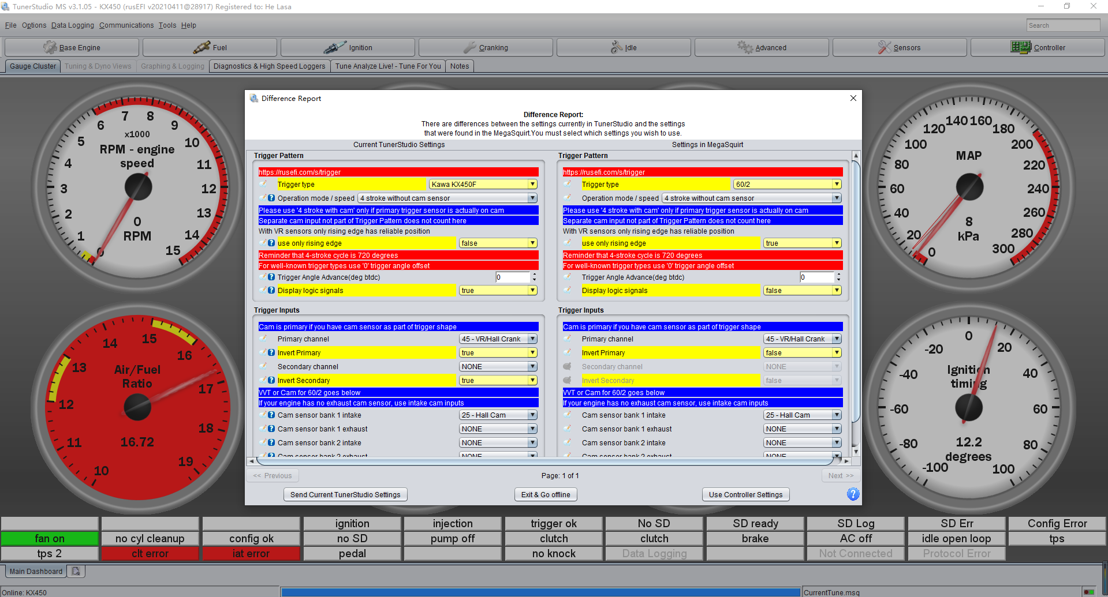Click the Search field in menu bar

click(1064, 25)
